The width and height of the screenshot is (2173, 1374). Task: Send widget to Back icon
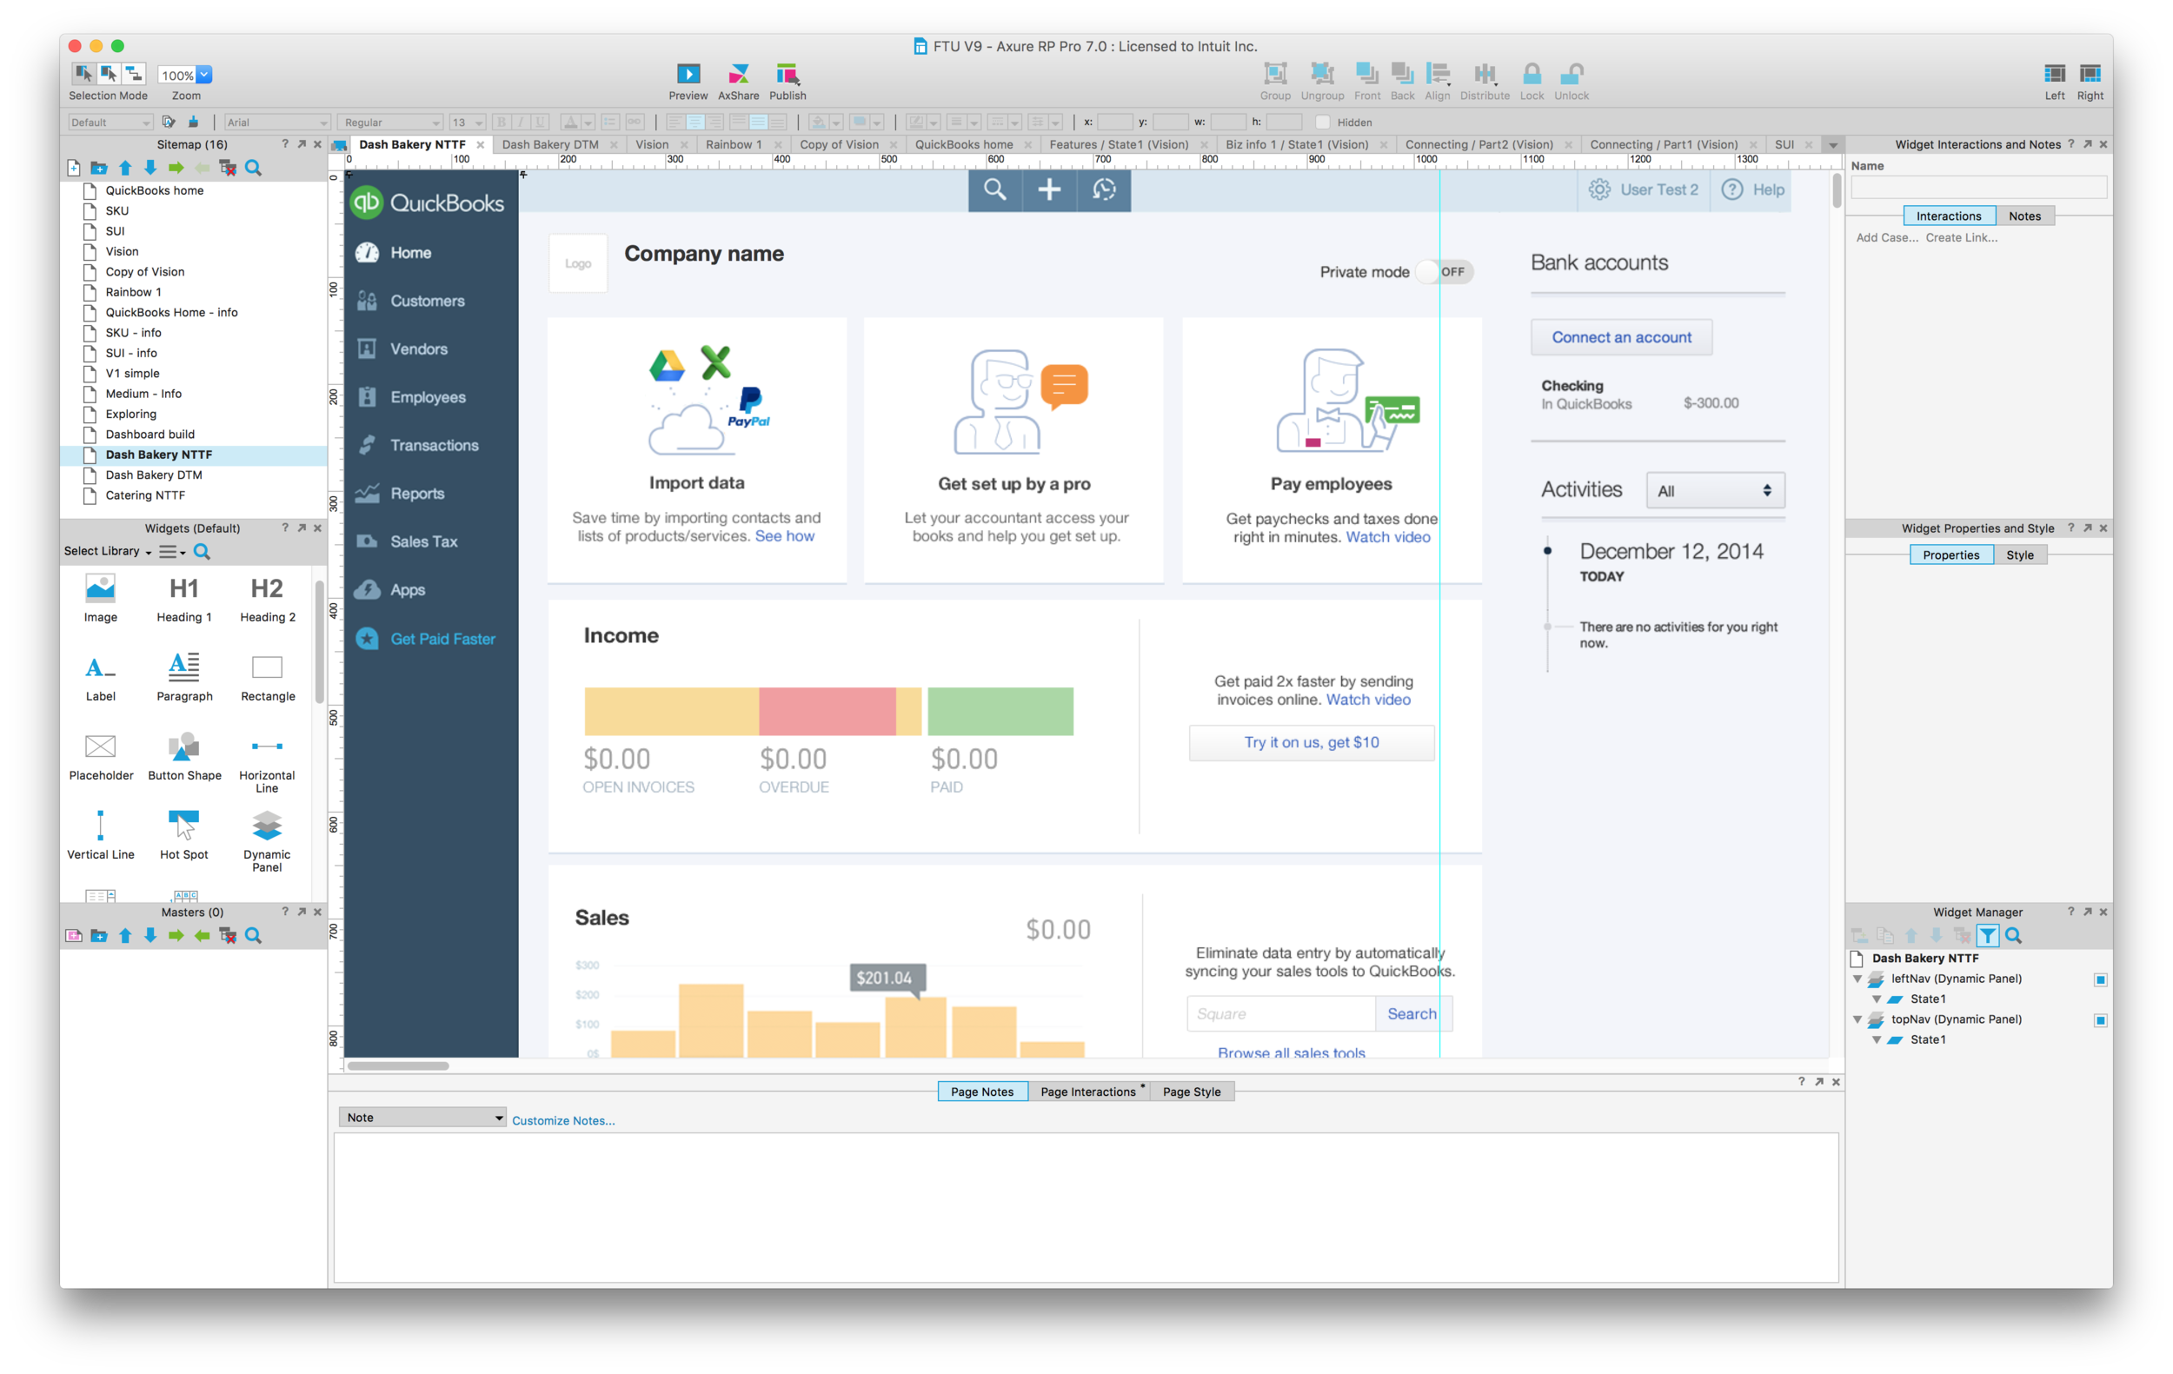[1402, 73]
